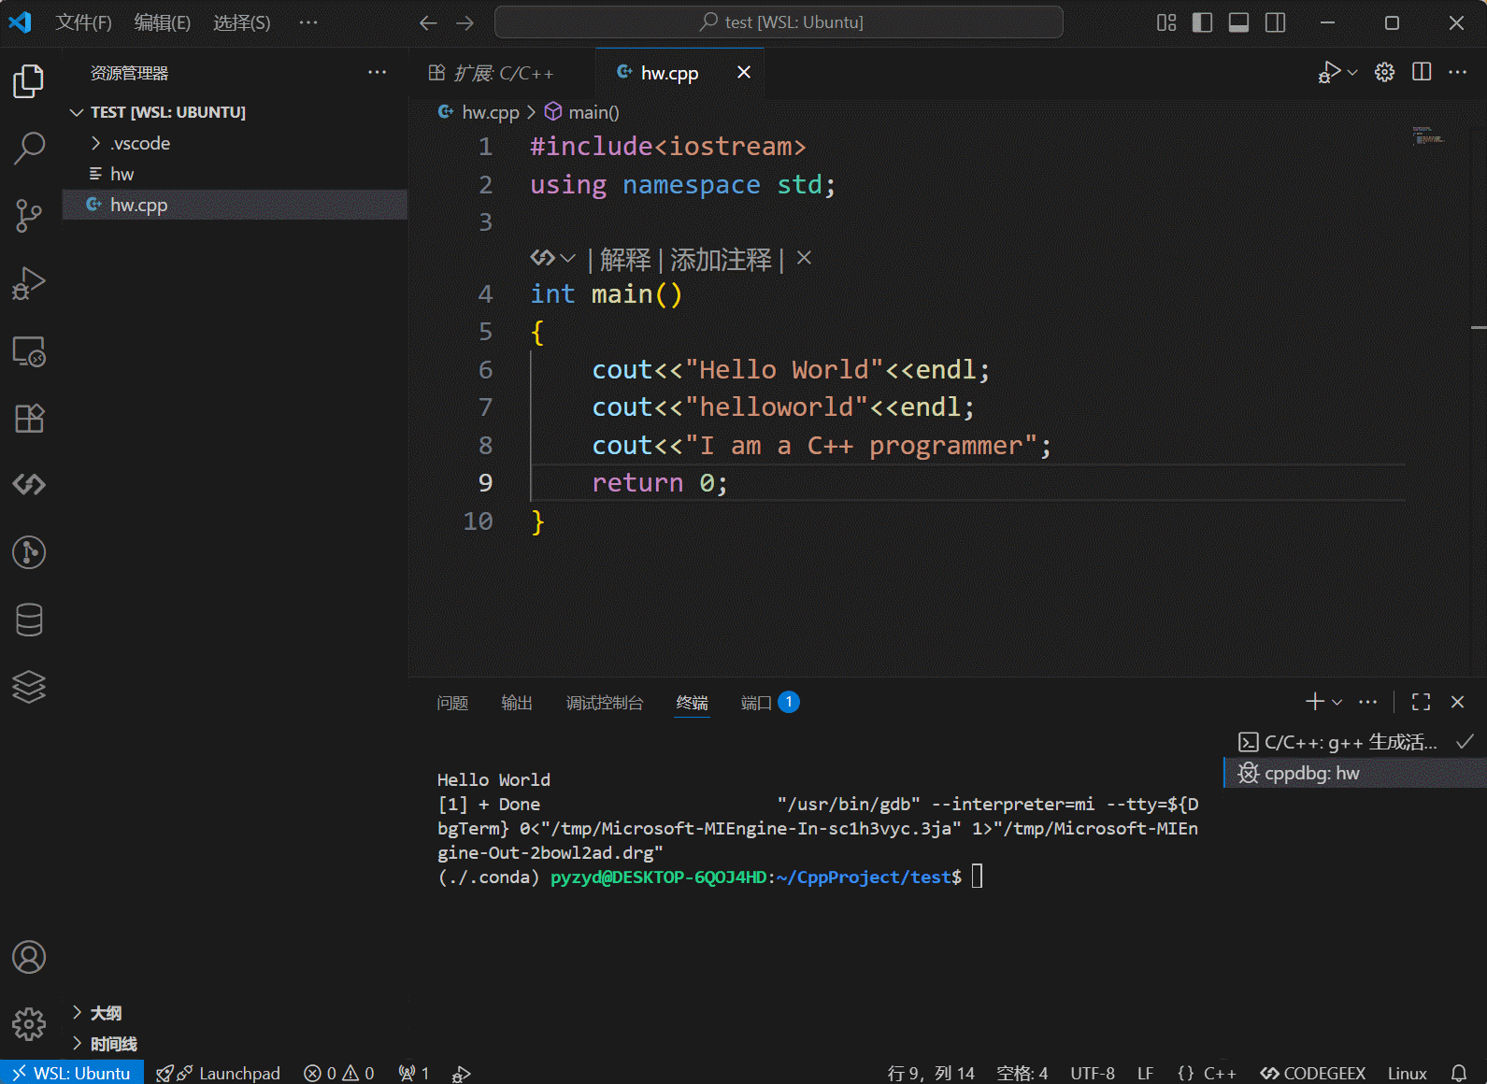
Task: Open the layered stack icon in activity bar
Action: click(29, 687)
